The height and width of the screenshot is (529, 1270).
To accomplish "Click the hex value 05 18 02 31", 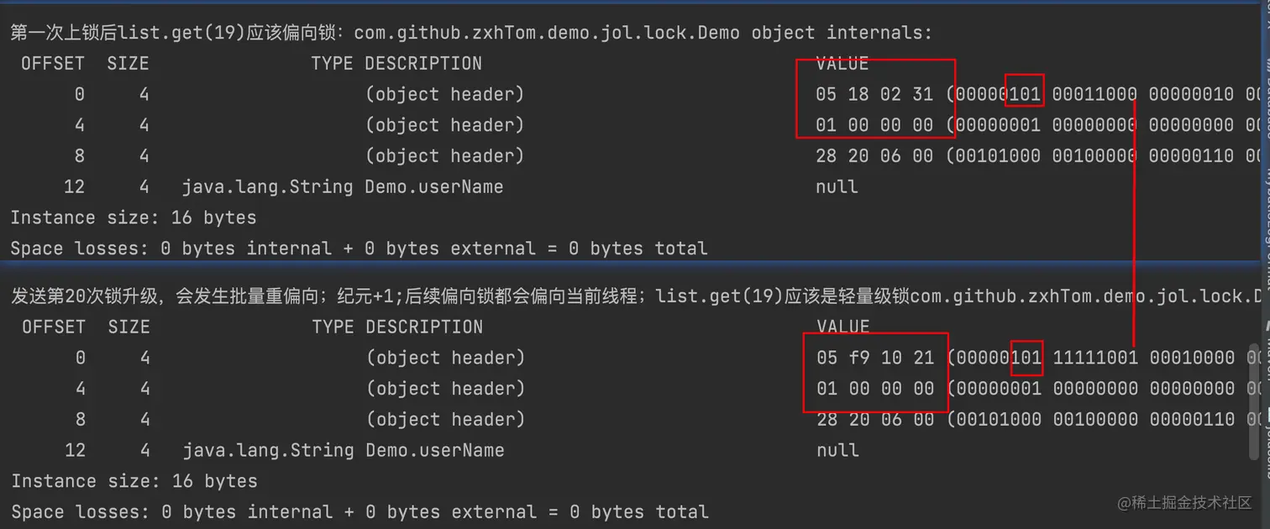I will point(874,94).
